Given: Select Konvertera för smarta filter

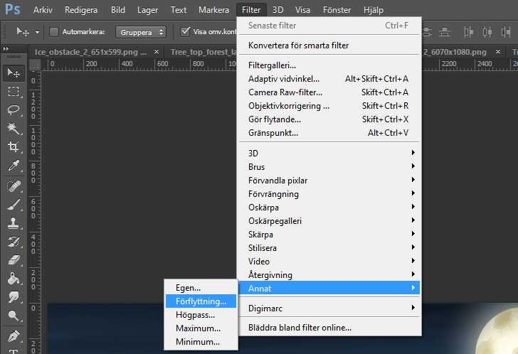Looking at the screenshot, I should coord(298,45).
